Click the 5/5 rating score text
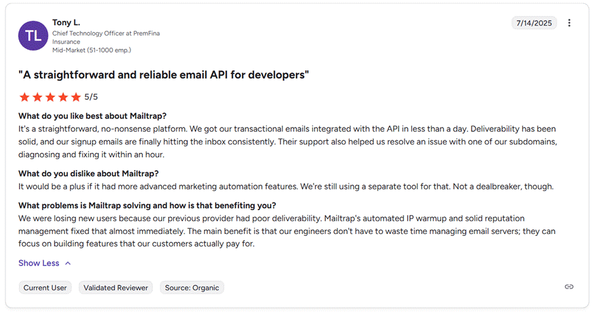This screenshot has width=594, height=312. click(91, 97)
